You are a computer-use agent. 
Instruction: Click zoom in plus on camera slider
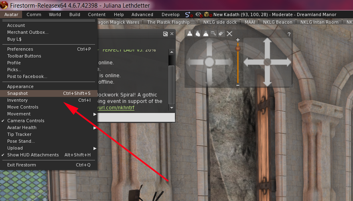(x=238, y=40)
